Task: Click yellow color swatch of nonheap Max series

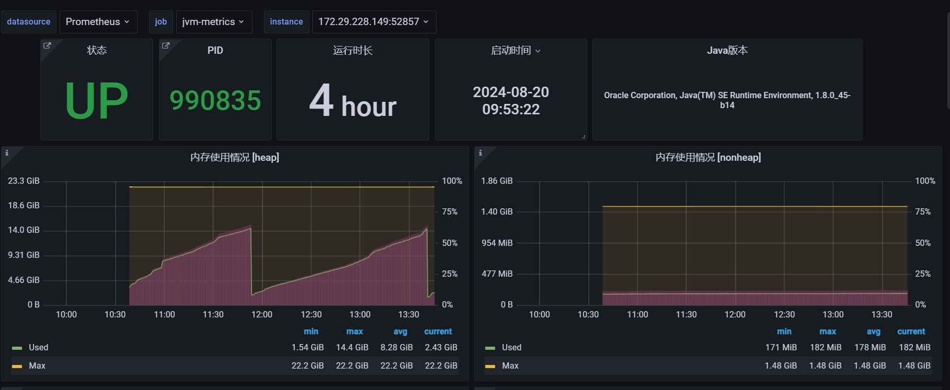Action: tap(490, 367)
